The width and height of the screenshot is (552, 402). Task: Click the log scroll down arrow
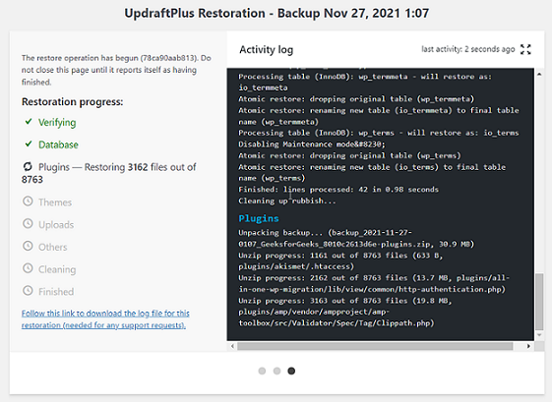(539, 335)
